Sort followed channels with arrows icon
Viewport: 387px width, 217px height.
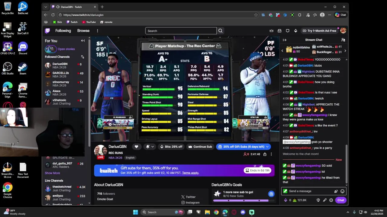coord(83,57)
